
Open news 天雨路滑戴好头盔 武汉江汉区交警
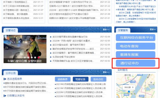(x=73, y=61)
